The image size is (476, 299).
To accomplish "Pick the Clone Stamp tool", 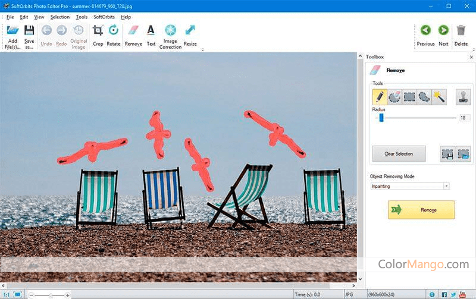I will [463, 97].
